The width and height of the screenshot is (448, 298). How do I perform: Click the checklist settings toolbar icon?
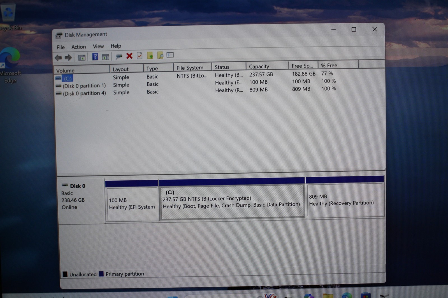pyautogui.click(x=170, y=55)
